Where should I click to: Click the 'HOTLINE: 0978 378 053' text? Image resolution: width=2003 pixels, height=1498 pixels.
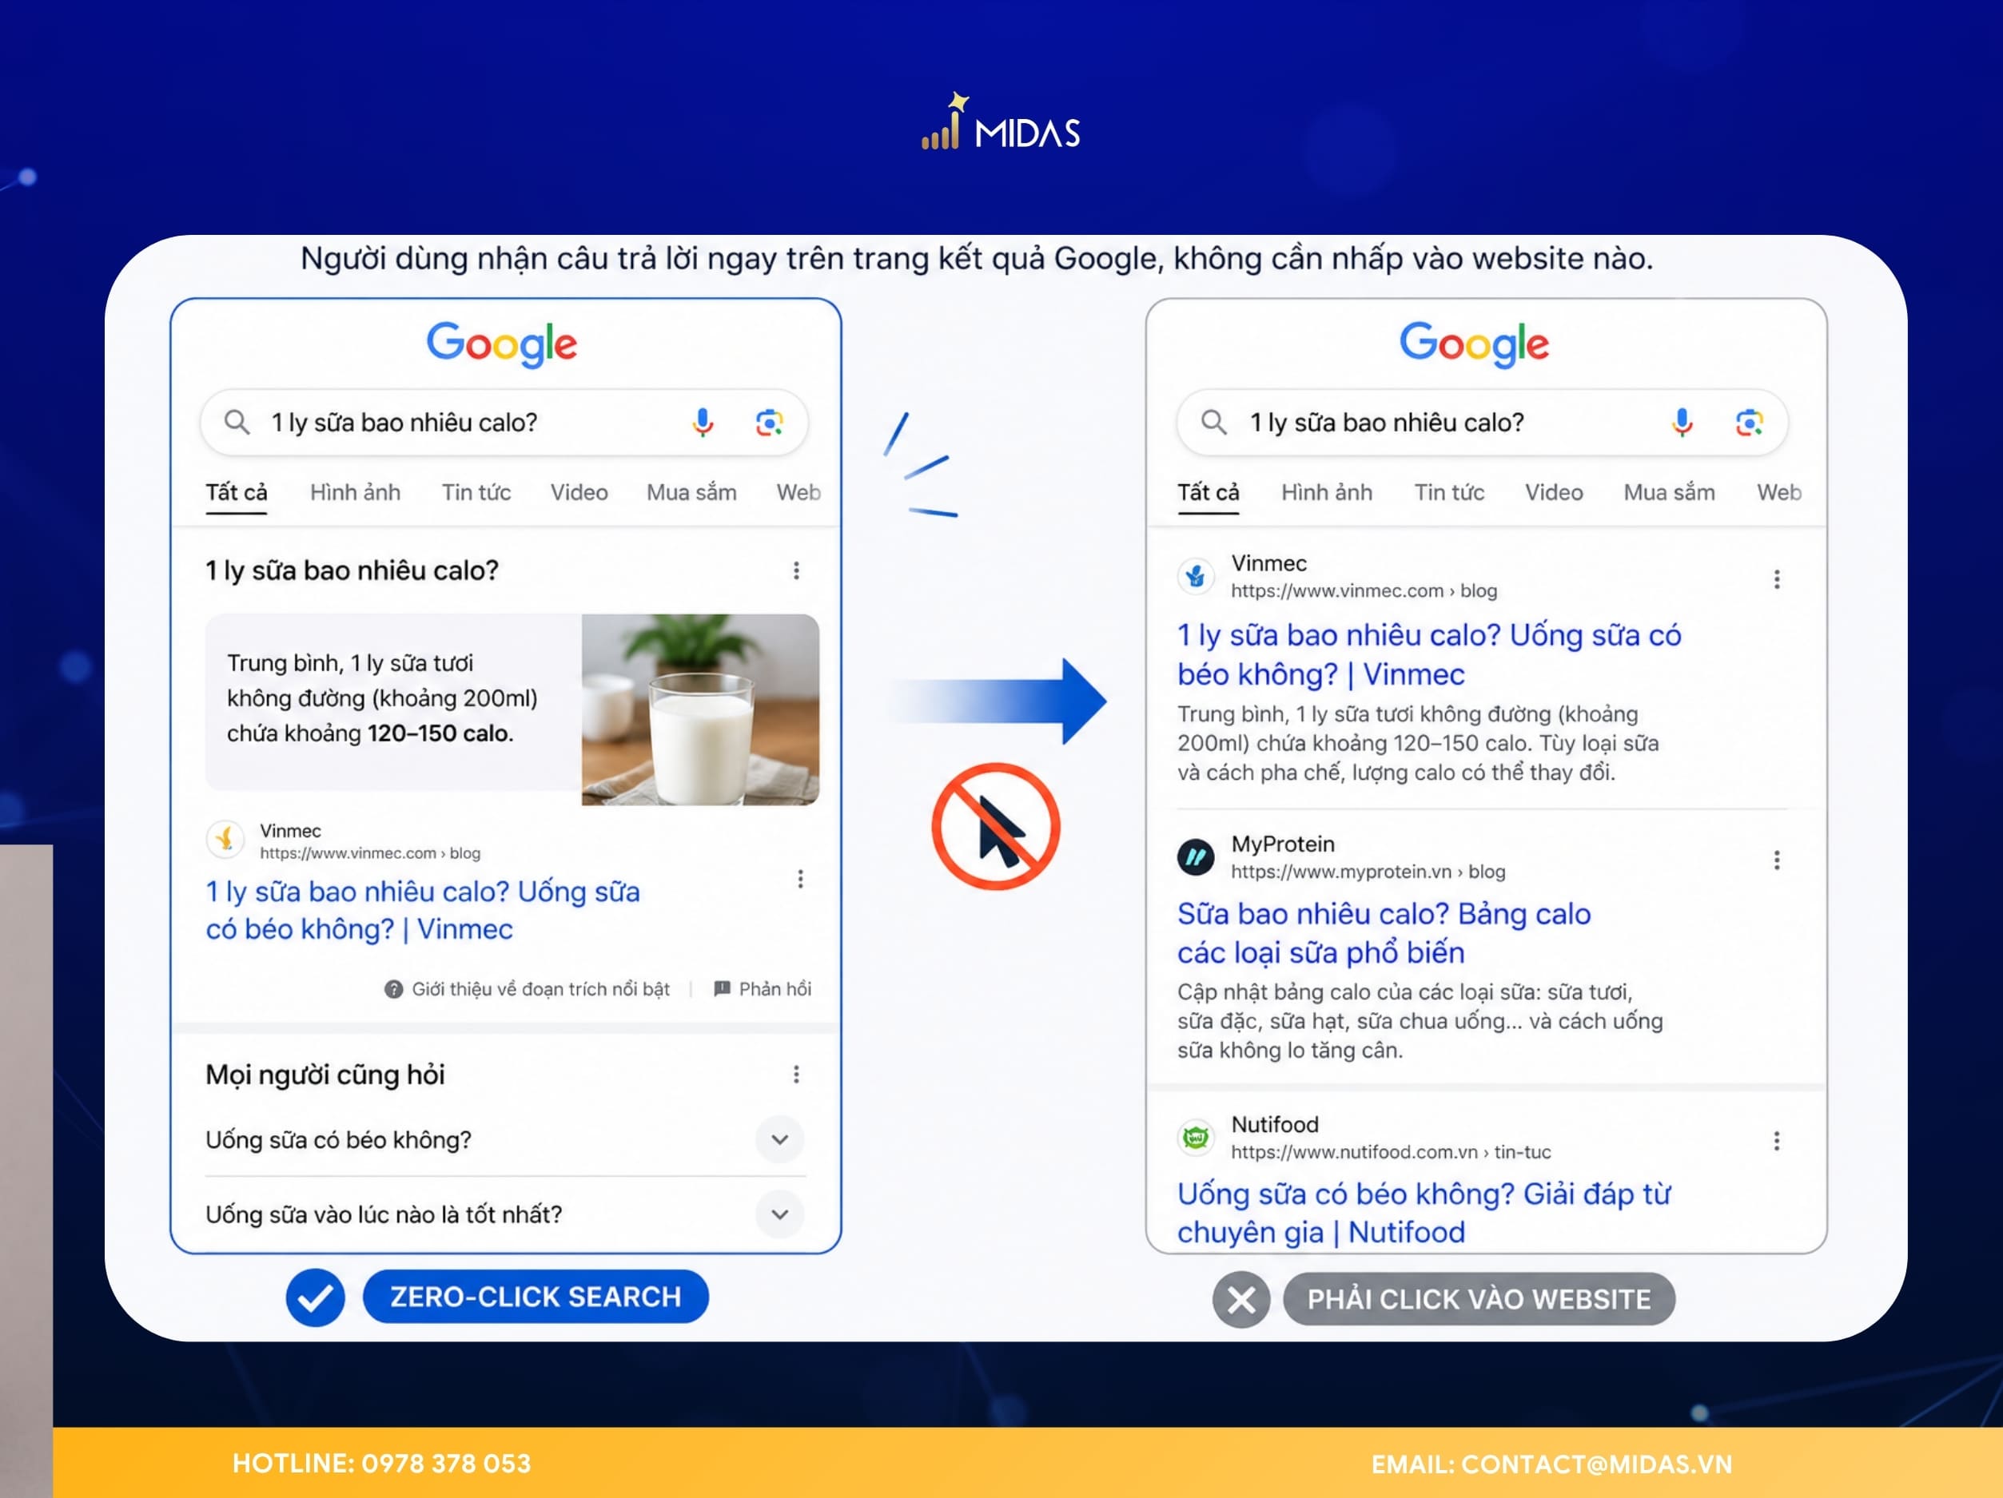pos(382,1464)
